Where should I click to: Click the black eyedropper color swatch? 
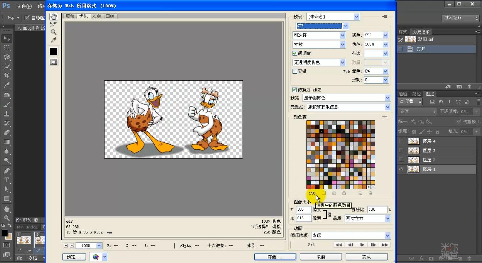[x=54, y=51]
